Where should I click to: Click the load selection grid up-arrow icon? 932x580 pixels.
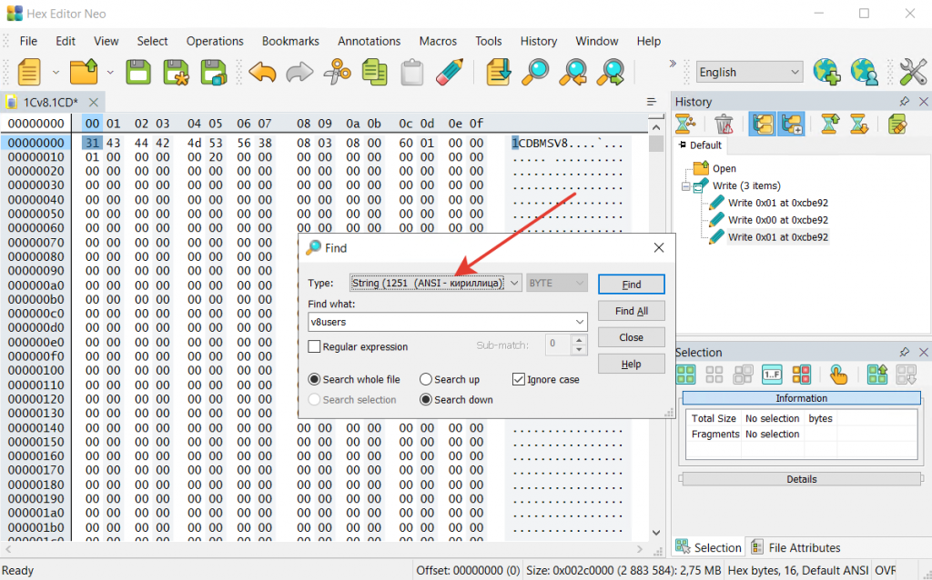coord(877,375)
